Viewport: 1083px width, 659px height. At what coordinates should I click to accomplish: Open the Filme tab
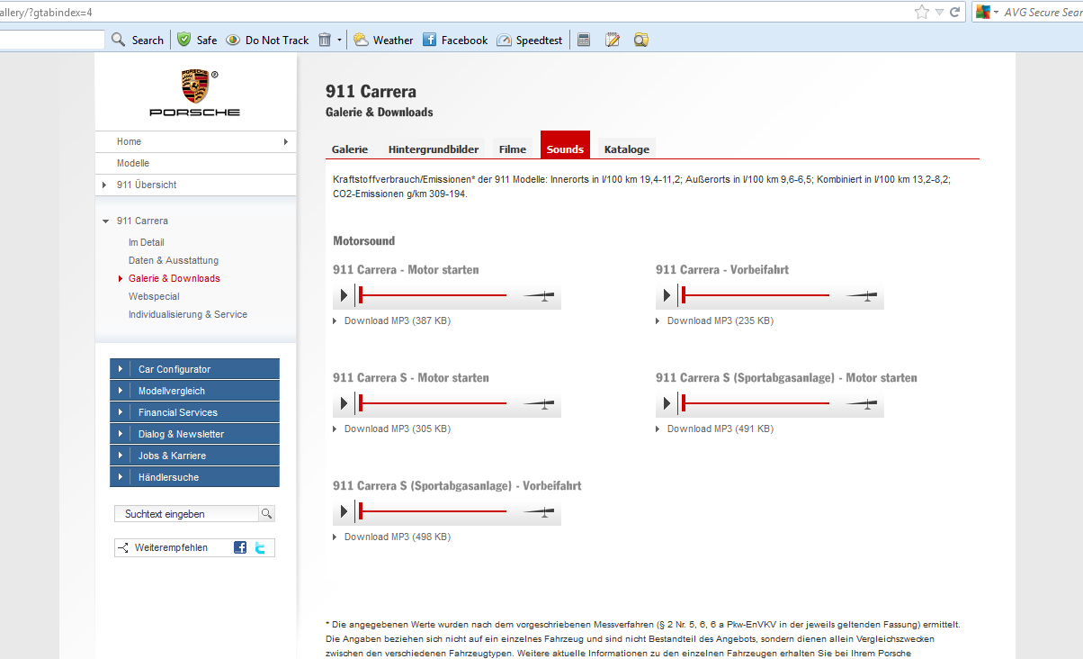[513, 149]
